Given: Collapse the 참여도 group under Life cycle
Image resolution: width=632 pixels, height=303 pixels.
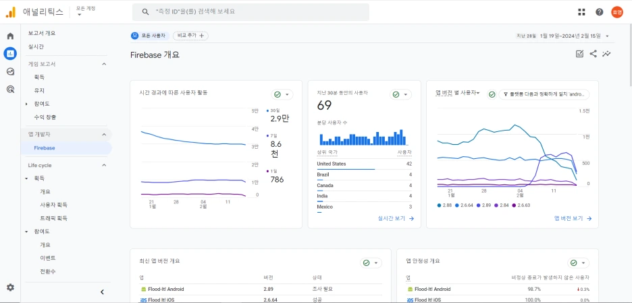Looking at the screenshot, I should [26, 232].
